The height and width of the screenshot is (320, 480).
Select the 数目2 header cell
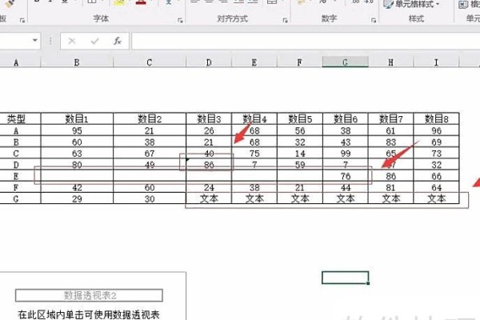(x=150, y=119)
